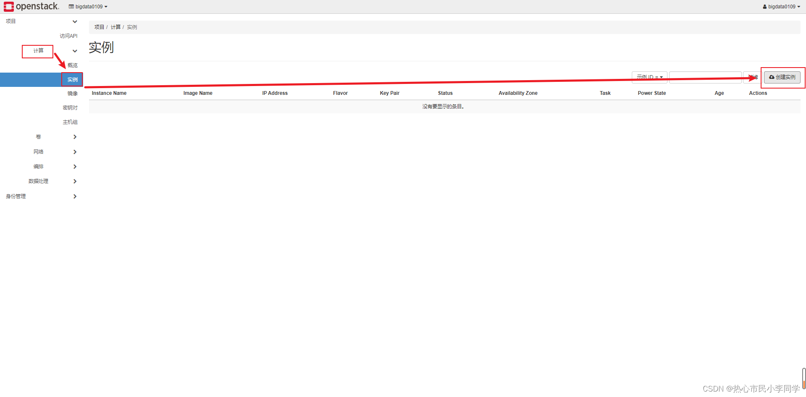The width and height of the screenshot is (806, 397).
Task: Open the bigdata0109 project switcher dropdown
Action: click(88, 7)
